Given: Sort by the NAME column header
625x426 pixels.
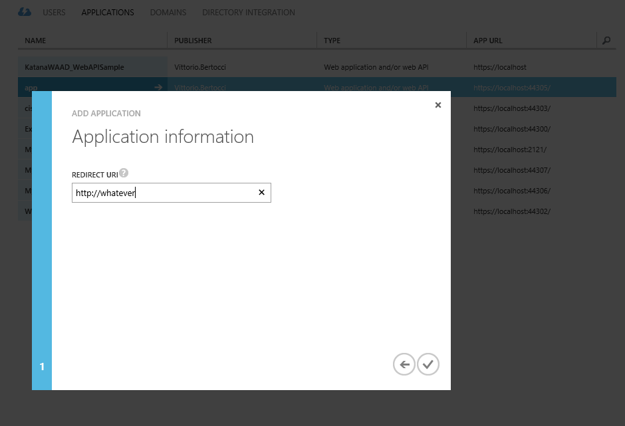Looking at the screenshot, I should tap(35, 41).
